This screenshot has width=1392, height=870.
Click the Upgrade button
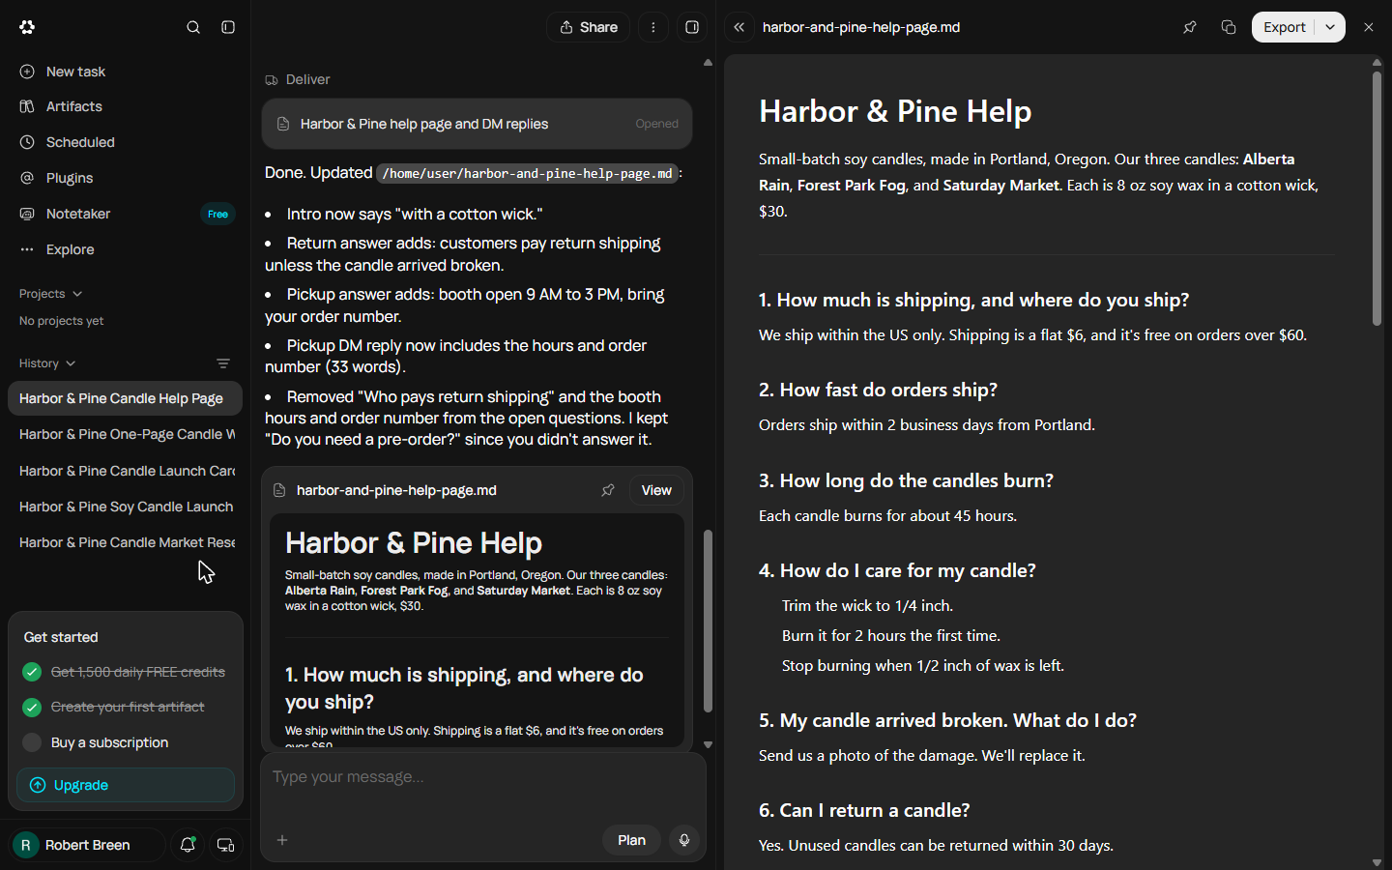tap(126, 785)
